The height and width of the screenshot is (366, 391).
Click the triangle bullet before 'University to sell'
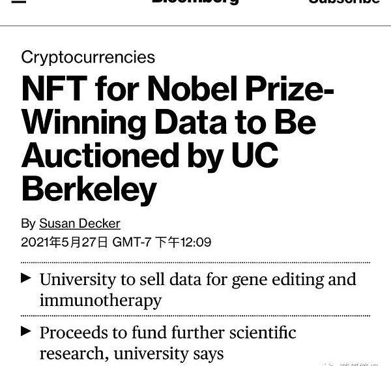click(26, 279)
